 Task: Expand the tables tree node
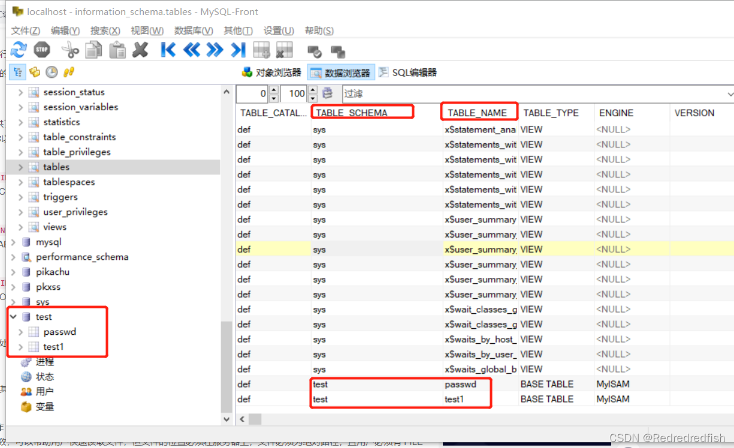click(x=20, y=167)
